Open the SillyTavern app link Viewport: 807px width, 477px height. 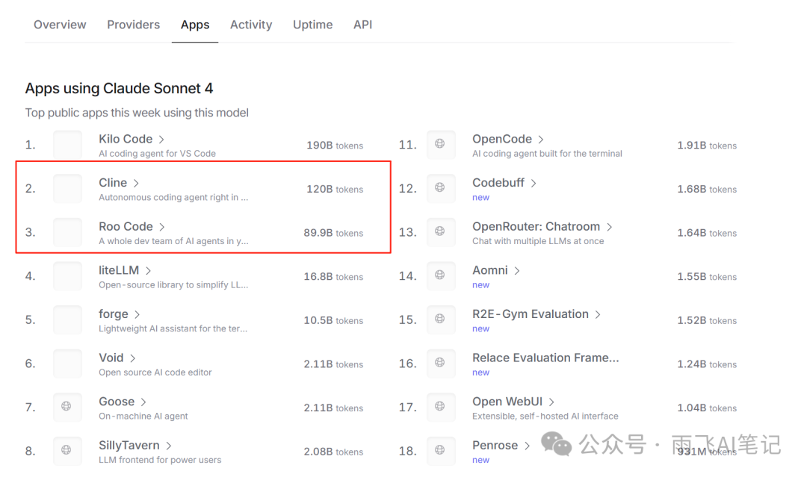pyautogui.click(x=129, y=445)
